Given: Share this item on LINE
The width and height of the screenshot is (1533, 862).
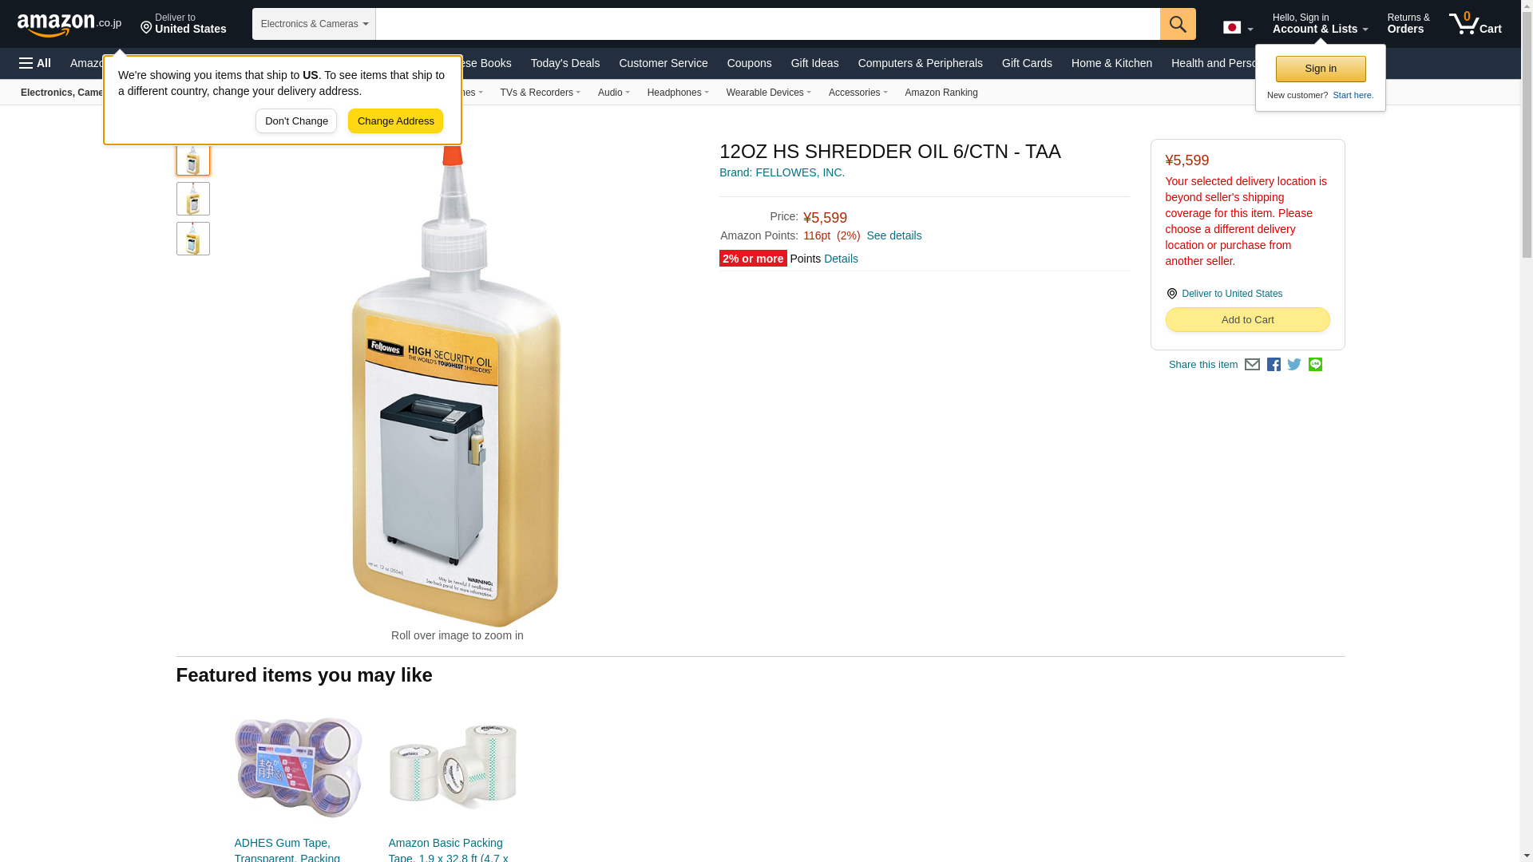Looking at the screenshot, I should click(1315, 365).
